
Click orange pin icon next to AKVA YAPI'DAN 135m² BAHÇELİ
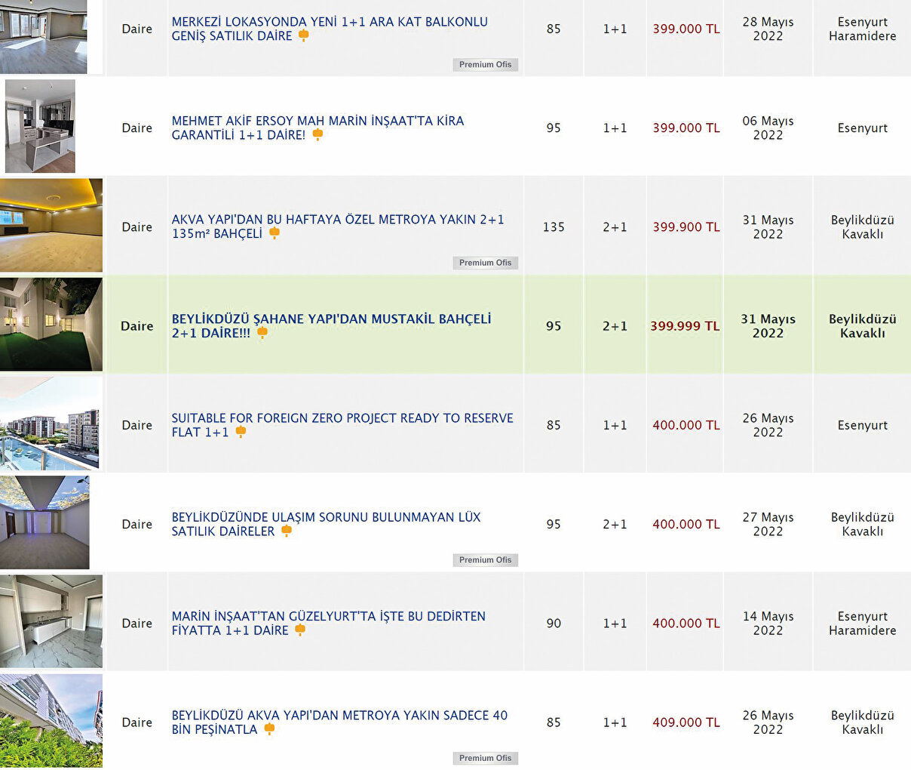coord(275,233)
